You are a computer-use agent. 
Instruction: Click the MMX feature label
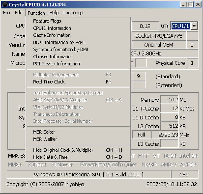[13, 156]
